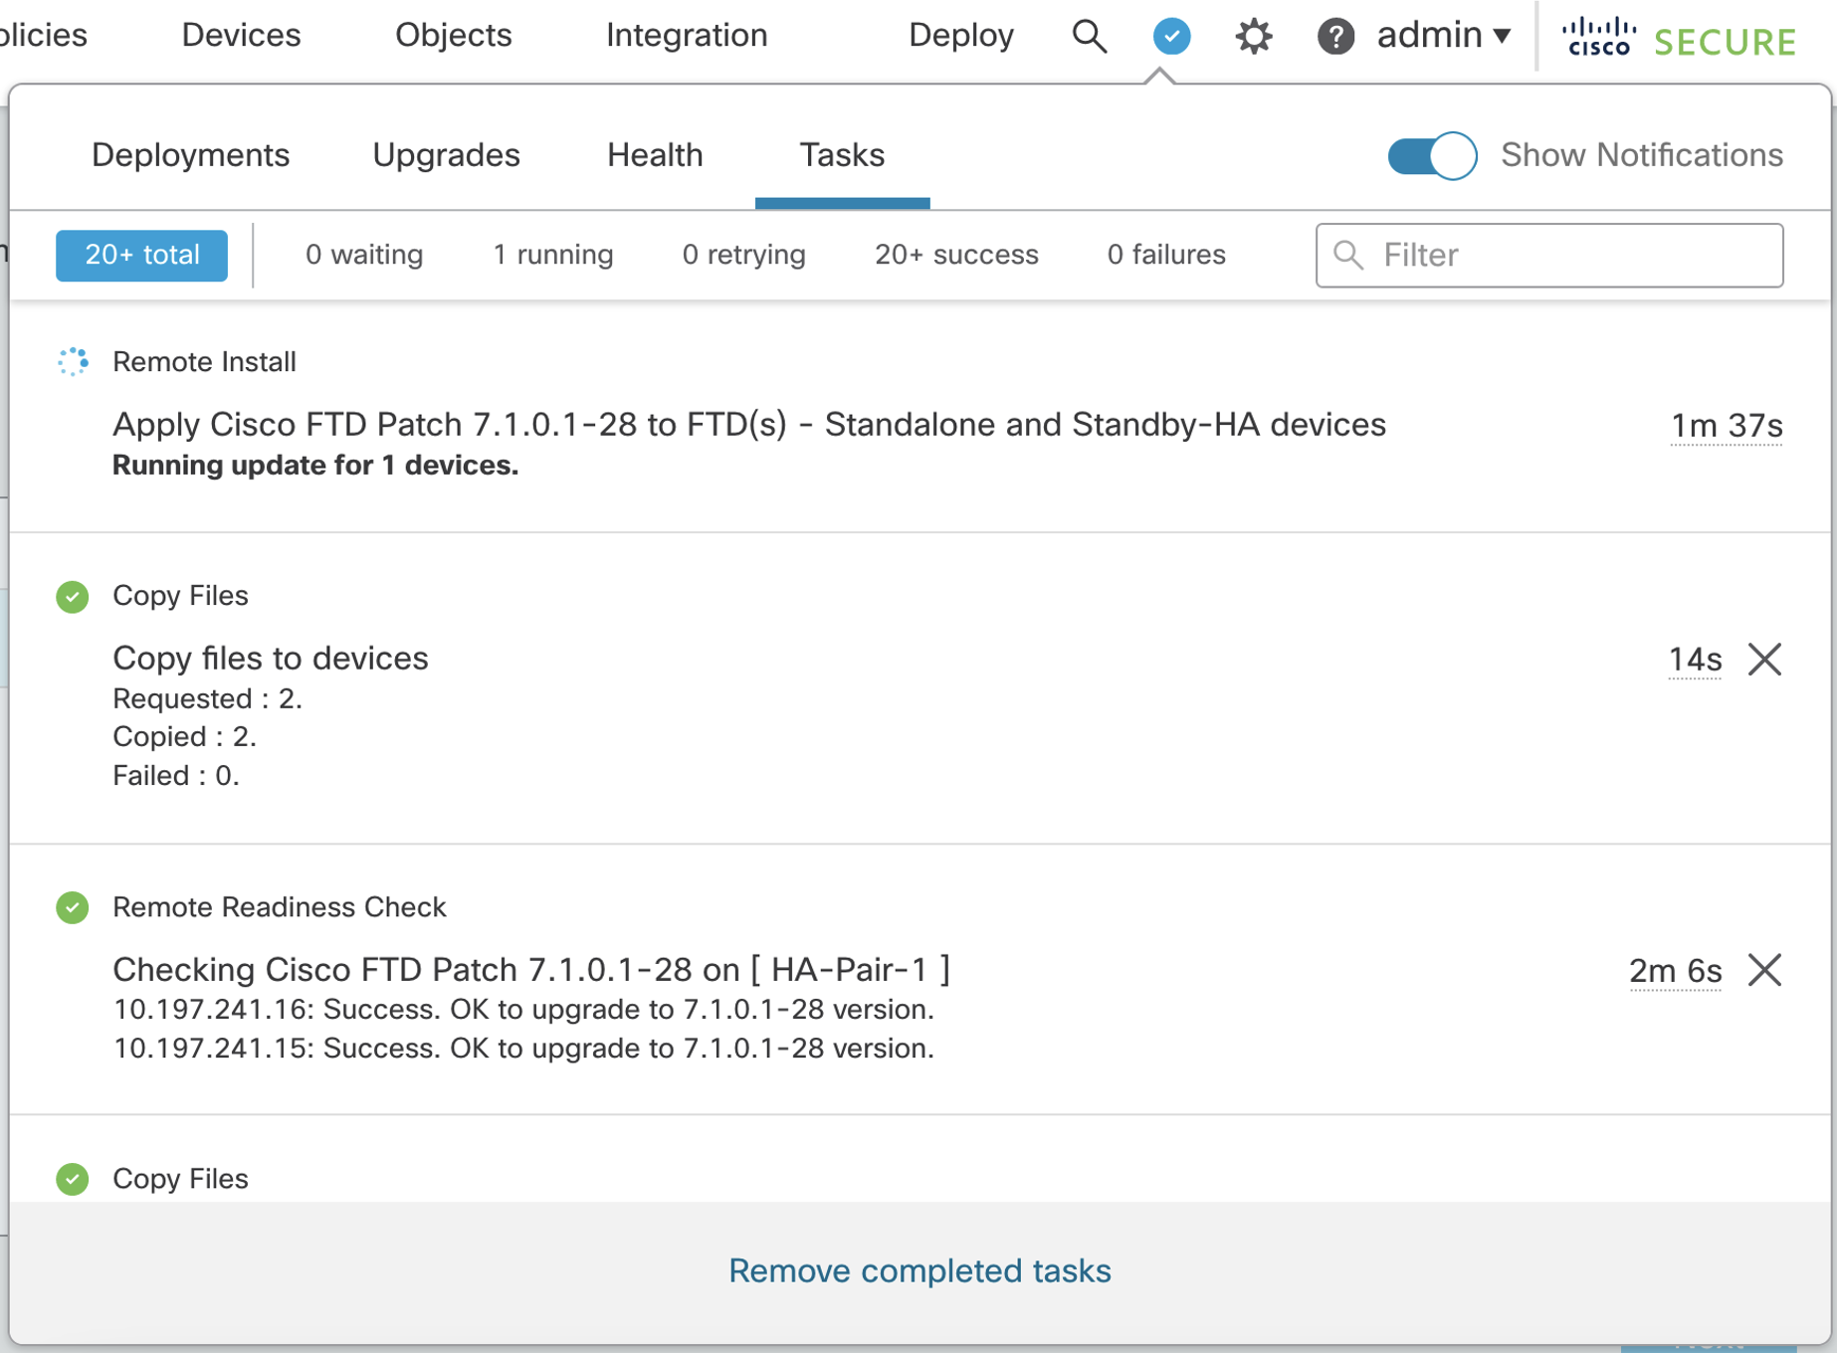Click Checking Cisco FTD Patch HA-Pair-1 title
Image resolution: width=1837 pixels, height=1353 pixels.
(531, 969)
